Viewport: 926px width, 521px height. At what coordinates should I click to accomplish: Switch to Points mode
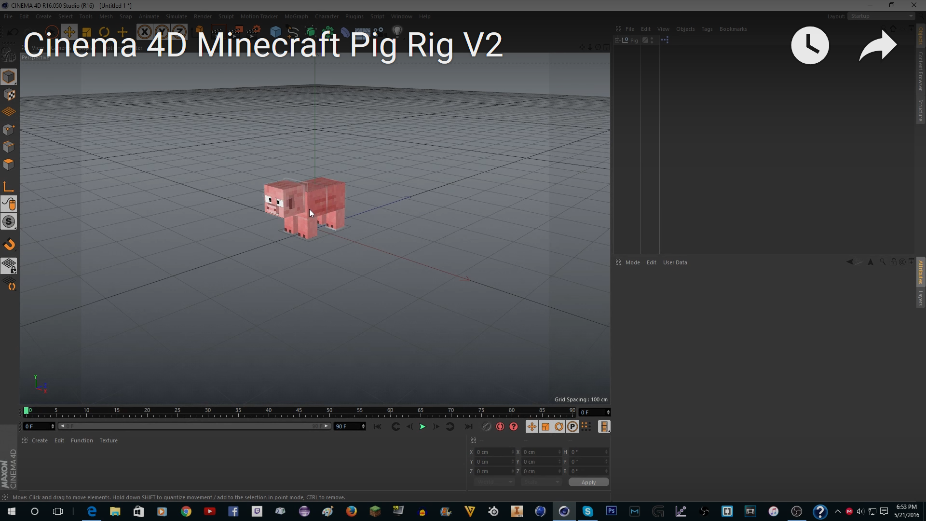9,129
